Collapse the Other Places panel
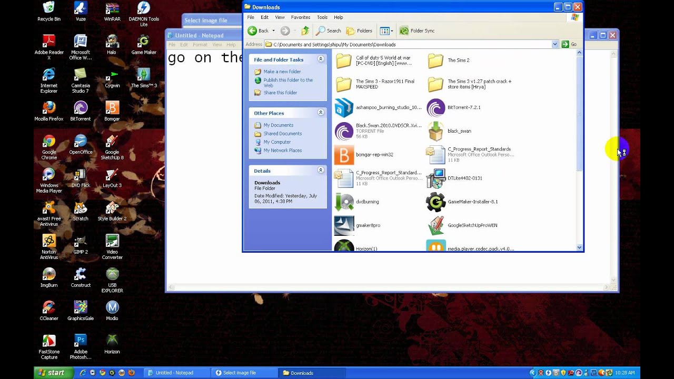Screen dimensions: 674x379 click(320, 113)
